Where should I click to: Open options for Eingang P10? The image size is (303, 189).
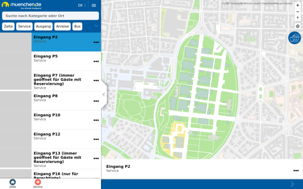tap(96, 120)
